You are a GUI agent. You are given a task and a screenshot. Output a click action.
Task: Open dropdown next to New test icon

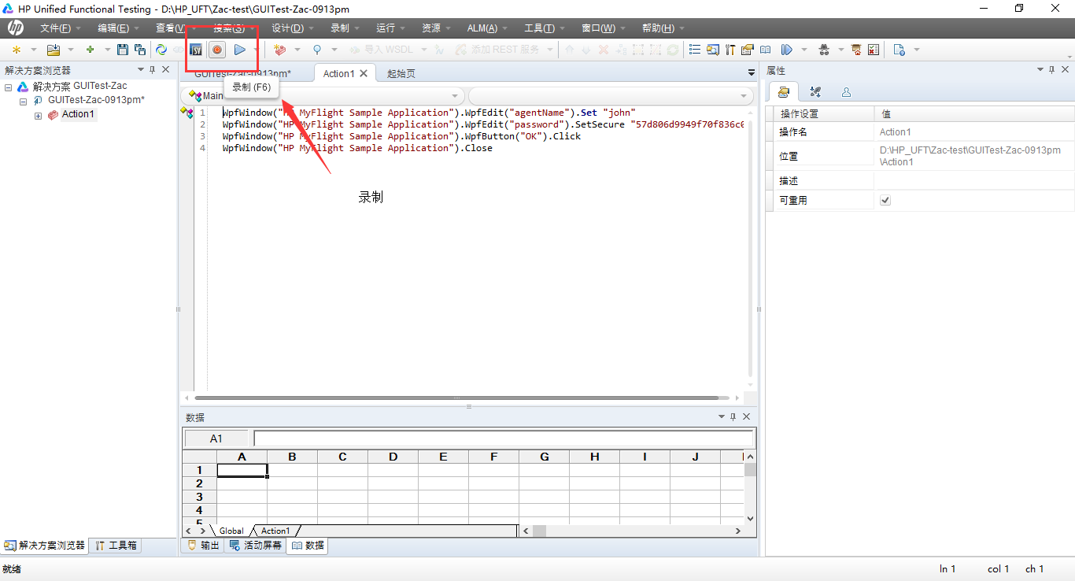tap(32, 50)
